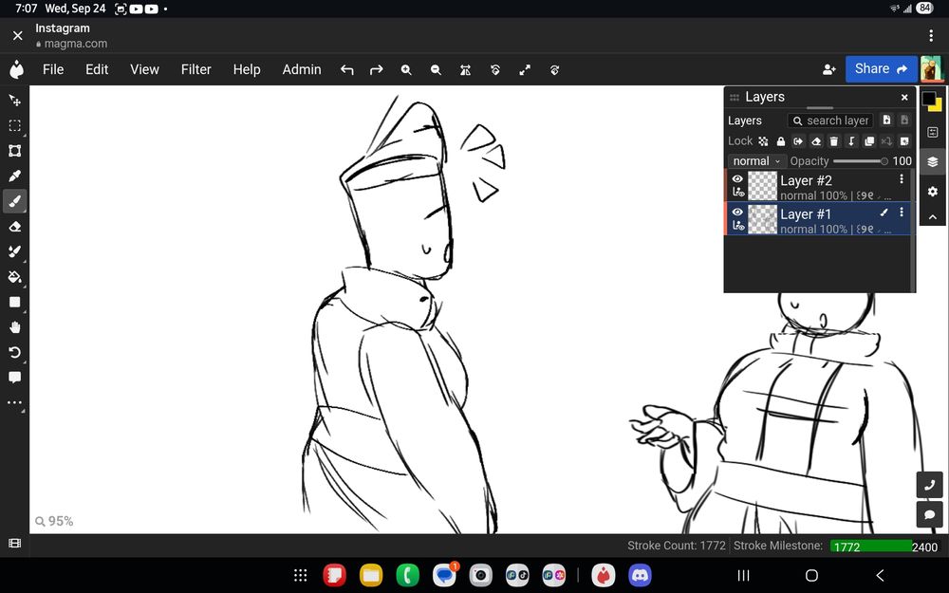
Task: Adjust the layer Opacity slider
Action: [x=860, y=161]
